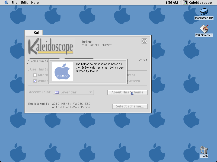217x162 pixels.
Task: Click the beMac scheme name text
Action: tap(87, 42)
